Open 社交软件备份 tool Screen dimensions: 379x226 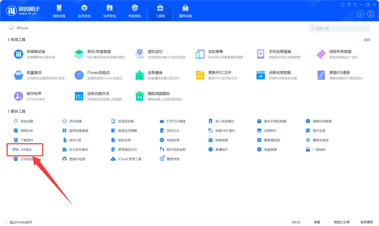point(75,150)
